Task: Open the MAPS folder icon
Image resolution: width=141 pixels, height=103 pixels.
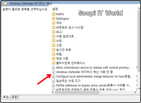Action: click(x=54, y=14)
